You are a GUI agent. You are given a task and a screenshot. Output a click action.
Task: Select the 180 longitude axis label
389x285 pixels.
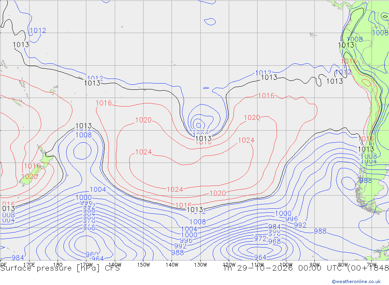58,265
